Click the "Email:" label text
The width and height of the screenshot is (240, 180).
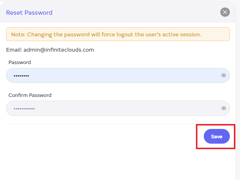[14, 50]
